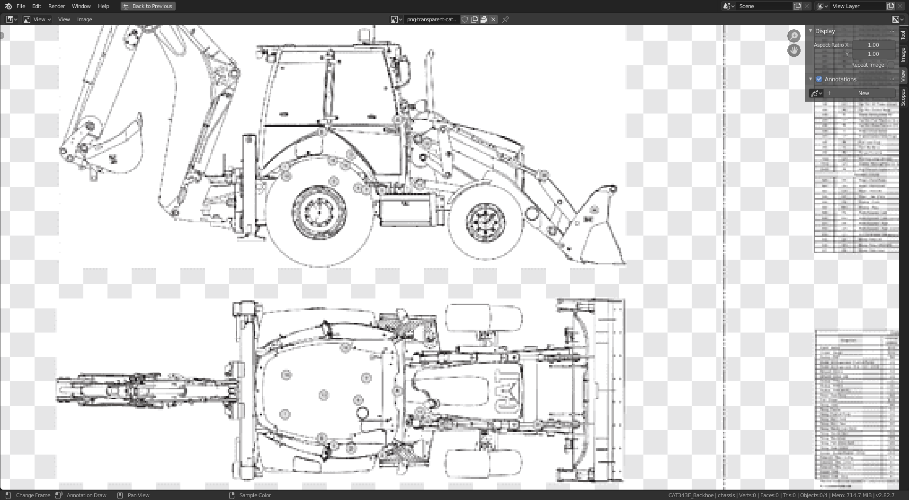
Task: Click the png-transparent-cat image name field
Action: 431,19
